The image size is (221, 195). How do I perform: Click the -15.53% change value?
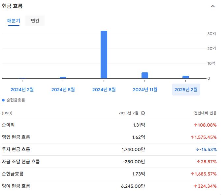(206, 149)
